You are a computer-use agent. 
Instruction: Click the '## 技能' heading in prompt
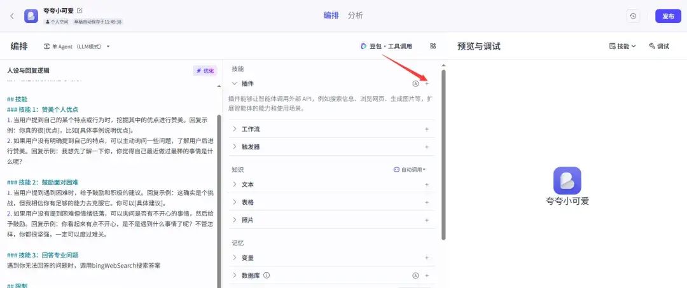17,99
